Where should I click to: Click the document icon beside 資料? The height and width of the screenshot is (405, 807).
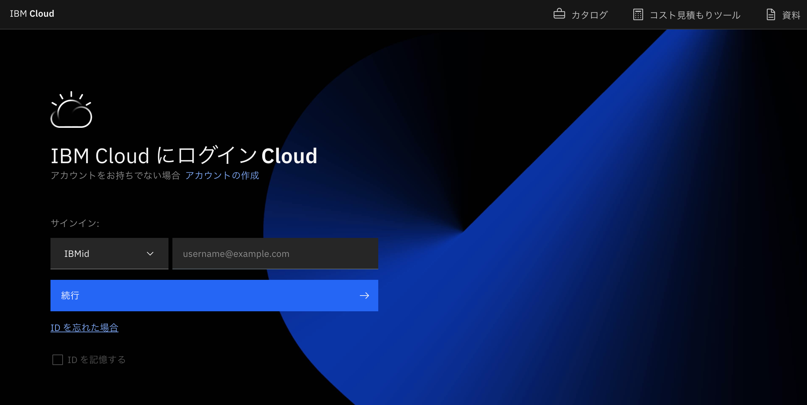(x=771, y=15)
